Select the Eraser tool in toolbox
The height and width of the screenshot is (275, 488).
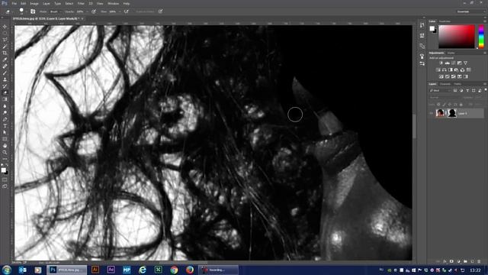click(x=5, y=92)
